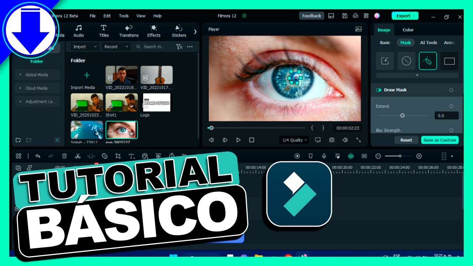Image resolution: width=473 pixels, height=266 pixels.
Task: Click the filter and sort media icon
Action: [x=179, y=47]
